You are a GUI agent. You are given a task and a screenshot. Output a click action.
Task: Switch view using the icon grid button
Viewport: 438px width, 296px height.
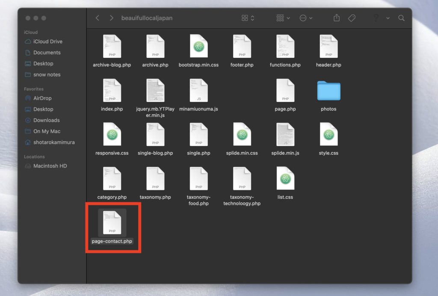248,18
